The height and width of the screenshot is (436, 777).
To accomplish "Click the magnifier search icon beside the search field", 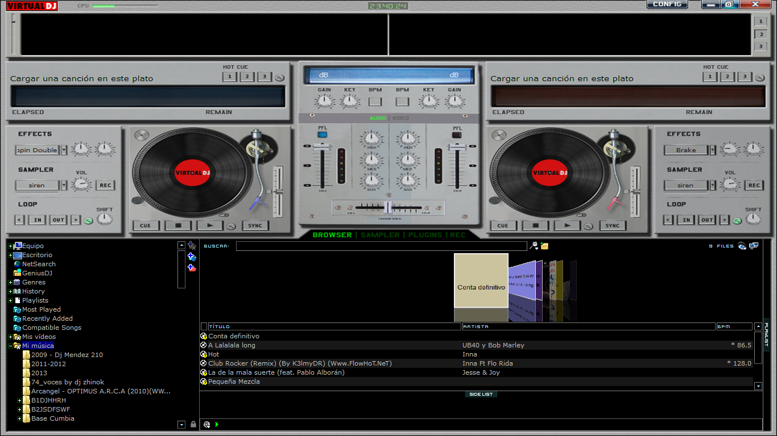I will tap(534, 245).
